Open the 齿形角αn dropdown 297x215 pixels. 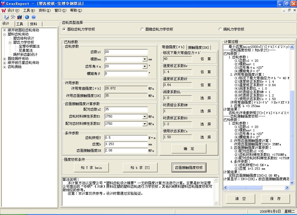pyautogui.click(x=145, y=66)
